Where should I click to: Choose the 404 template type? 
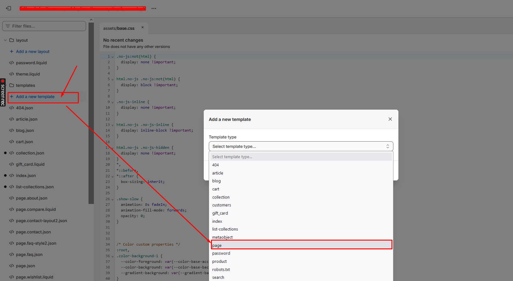pos(301,165)
